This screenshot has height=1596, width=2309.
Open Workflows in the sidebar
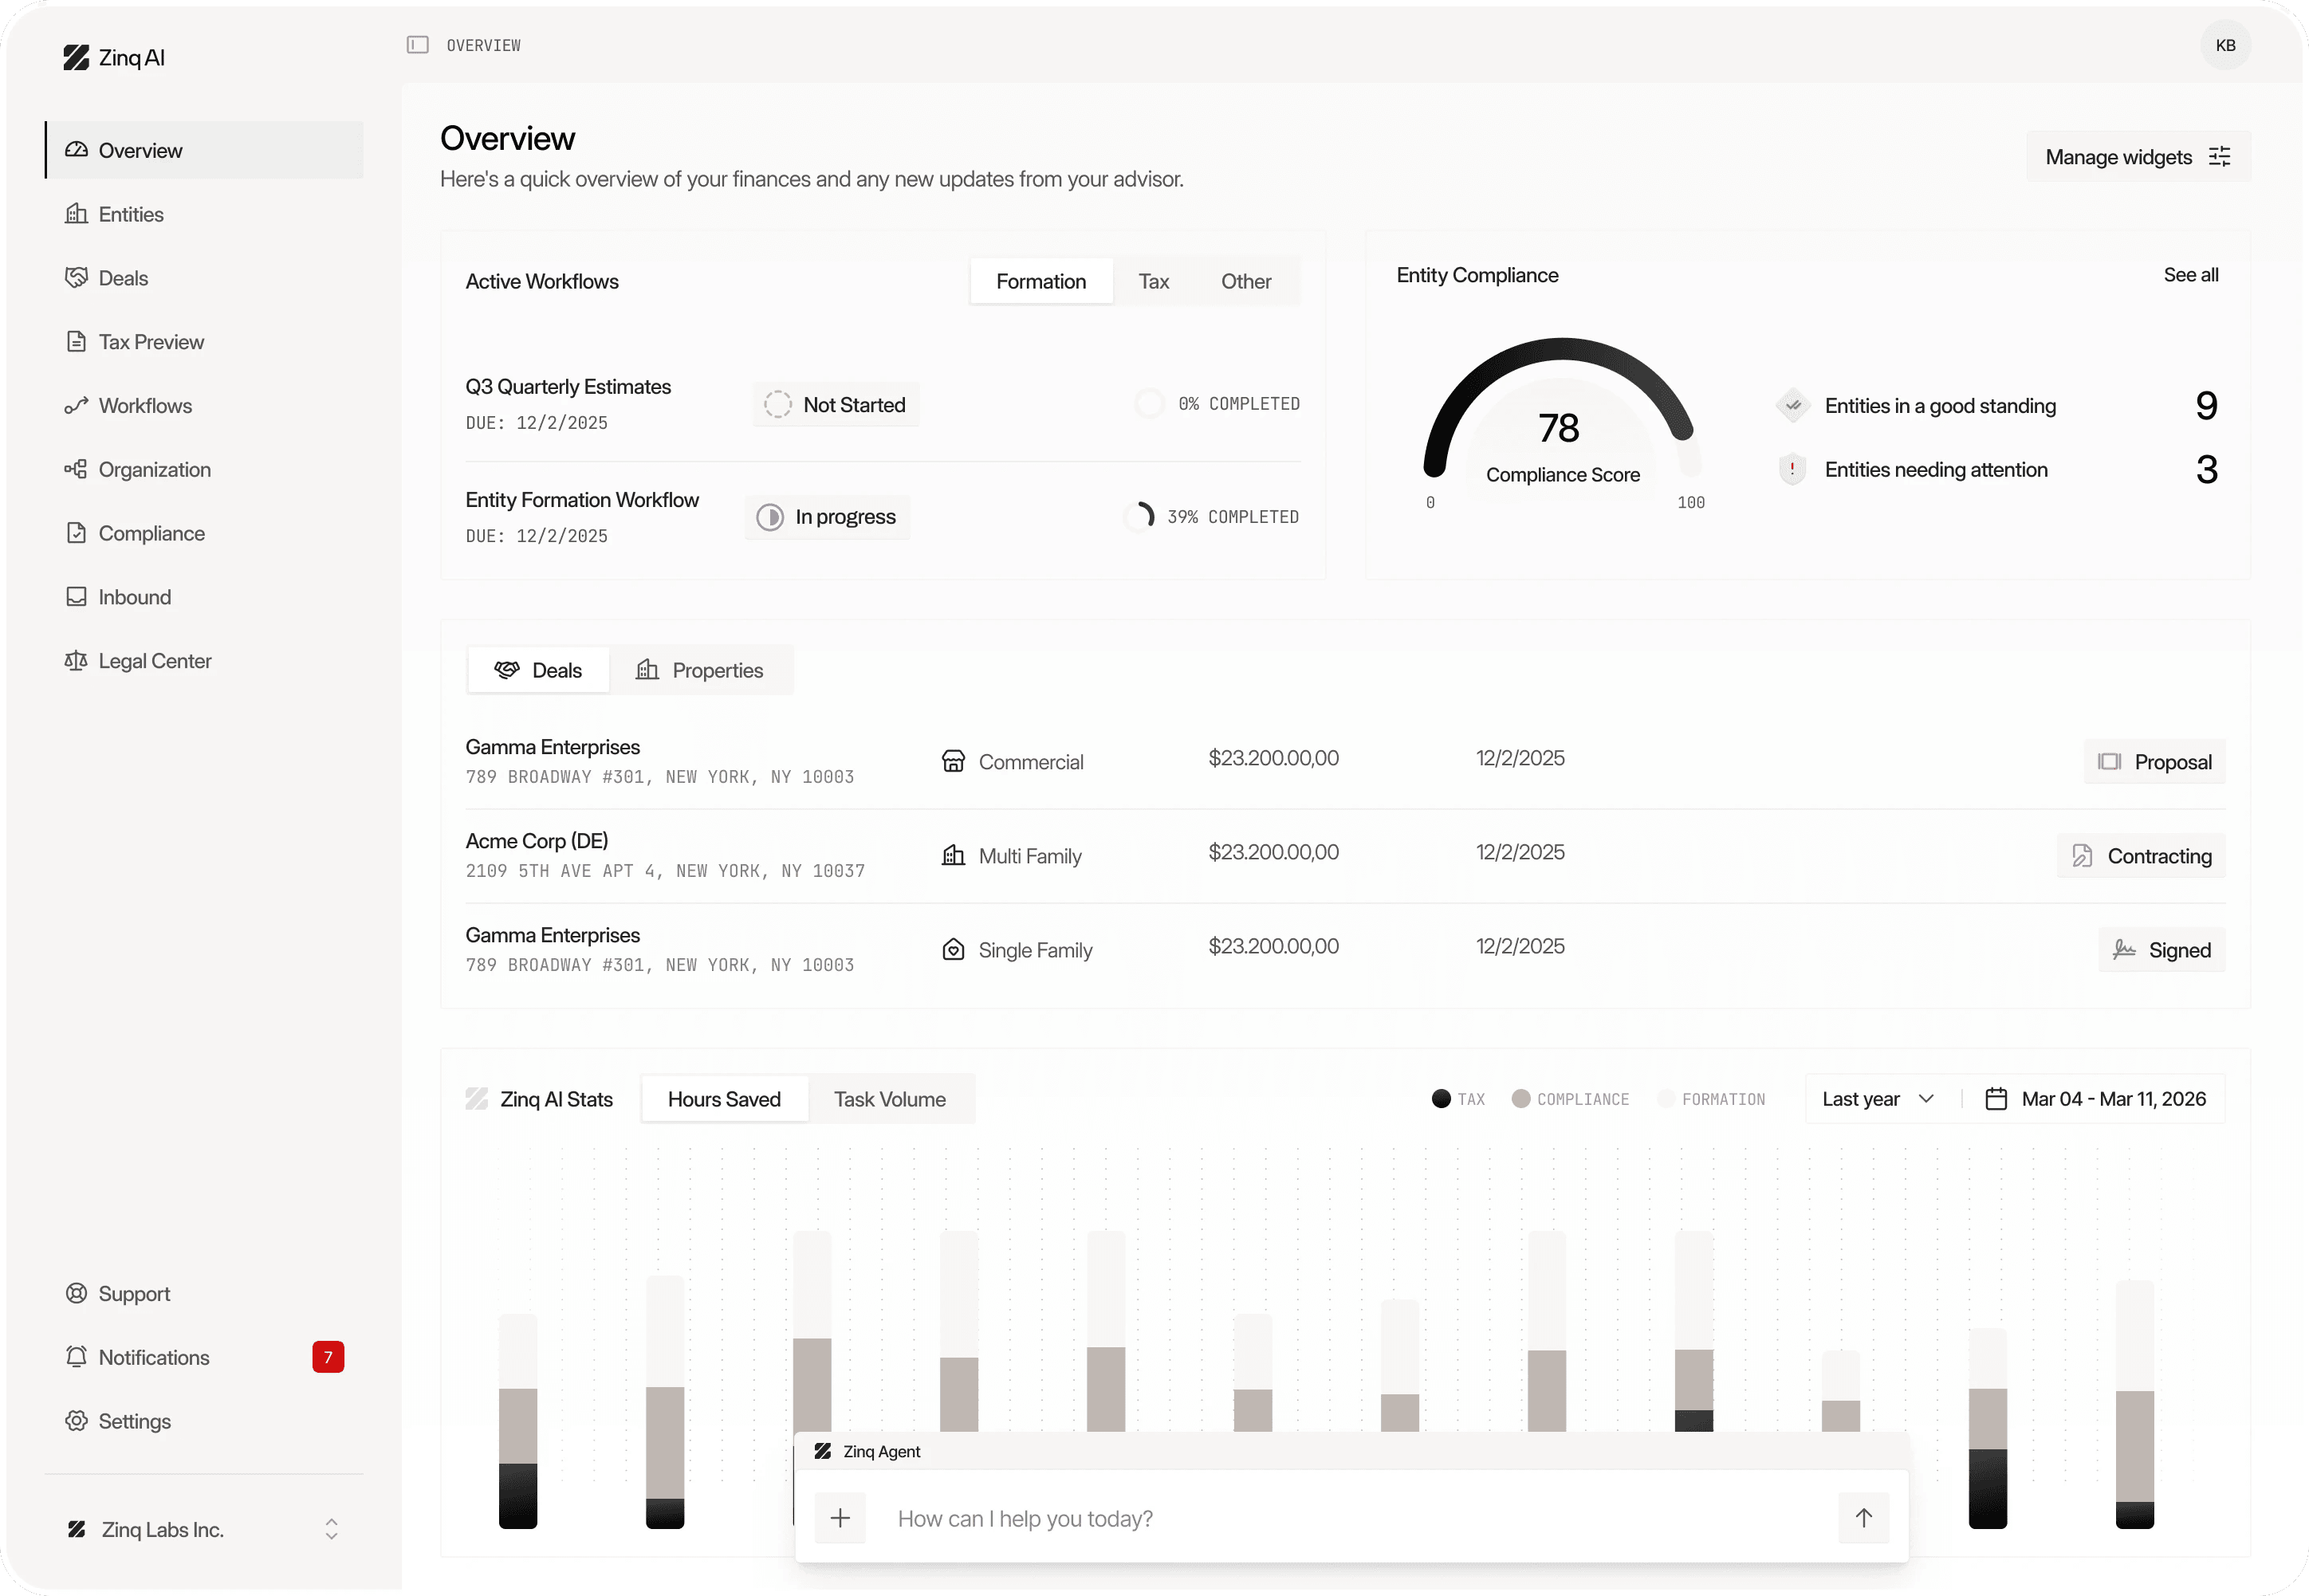[204, 406]
